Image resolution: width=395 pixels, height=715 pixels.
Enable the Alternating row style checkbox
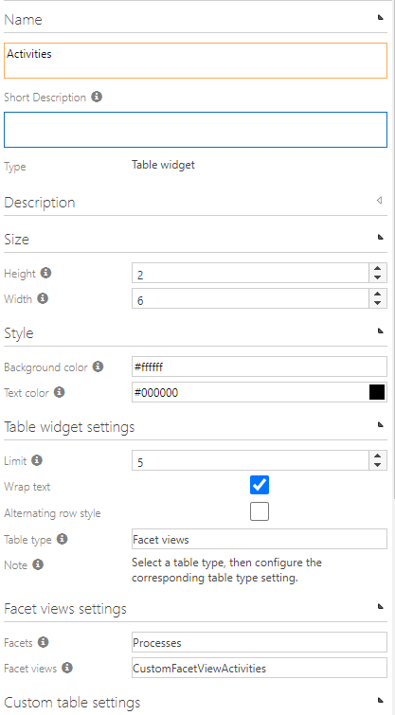260,511
